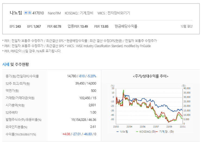Click the 시가총액(억원) row label
This screenshot has width=202, height=142.
coord(15,105)
